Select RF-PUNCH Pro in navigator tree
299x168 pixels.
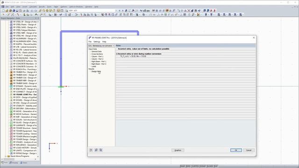25,70
